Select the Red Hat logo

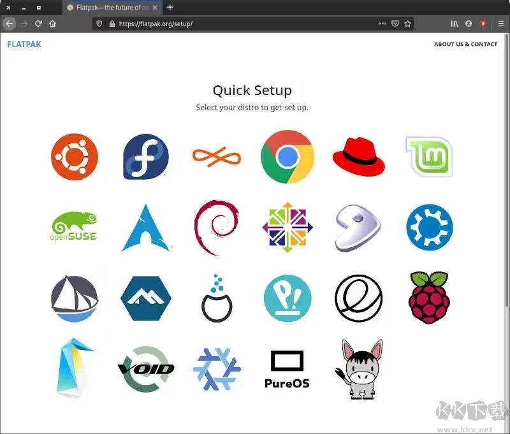click(x=359, y=157)
